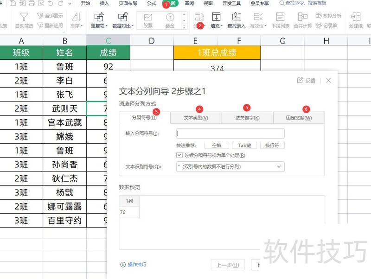Image resolution: width=371 pixels, height=279 pixels.
Task: Toggle 连续分隔符号视为单个处理 checkbox
Action: (179, 155)
